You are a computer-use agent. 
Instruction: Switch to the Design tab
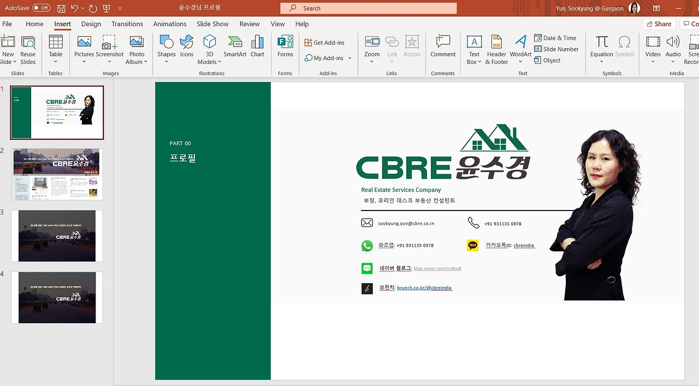point(91,24)
